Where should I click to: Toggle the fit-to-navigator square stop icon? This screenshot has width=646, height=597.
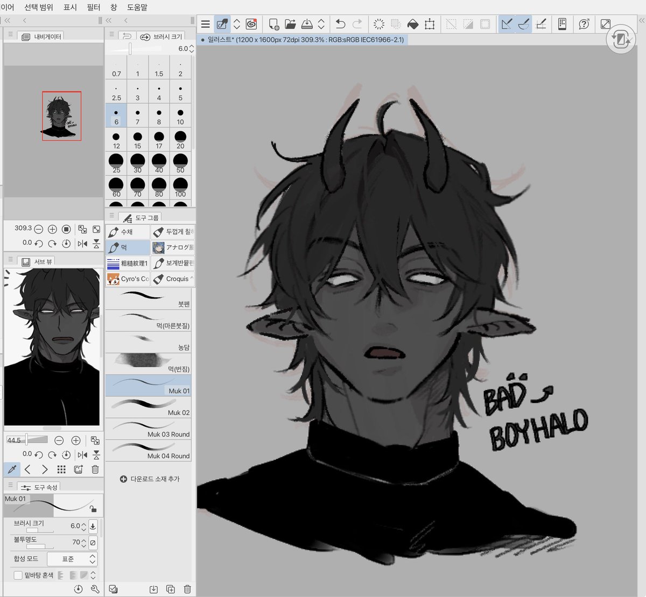66,229
